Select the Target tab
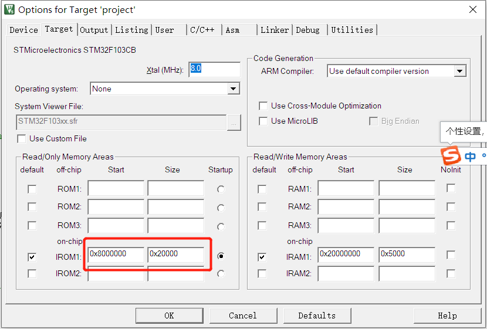 (59, 29)
